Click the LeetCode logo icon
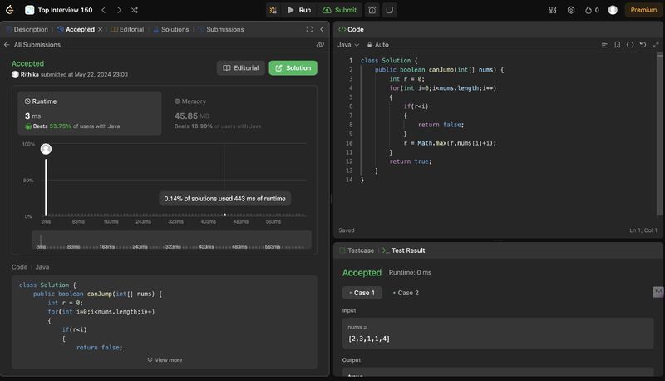The image size is (665, 381). pos(9,10)
